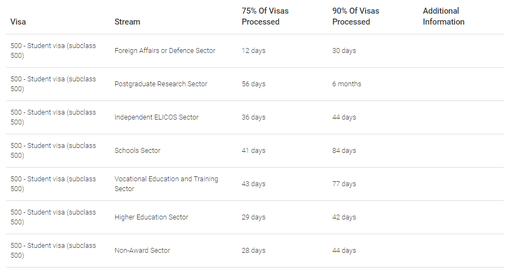Select the 6 months processing time
Image resolution: width=513 pixels, height=273 pixels.
[x=347, y=84]
